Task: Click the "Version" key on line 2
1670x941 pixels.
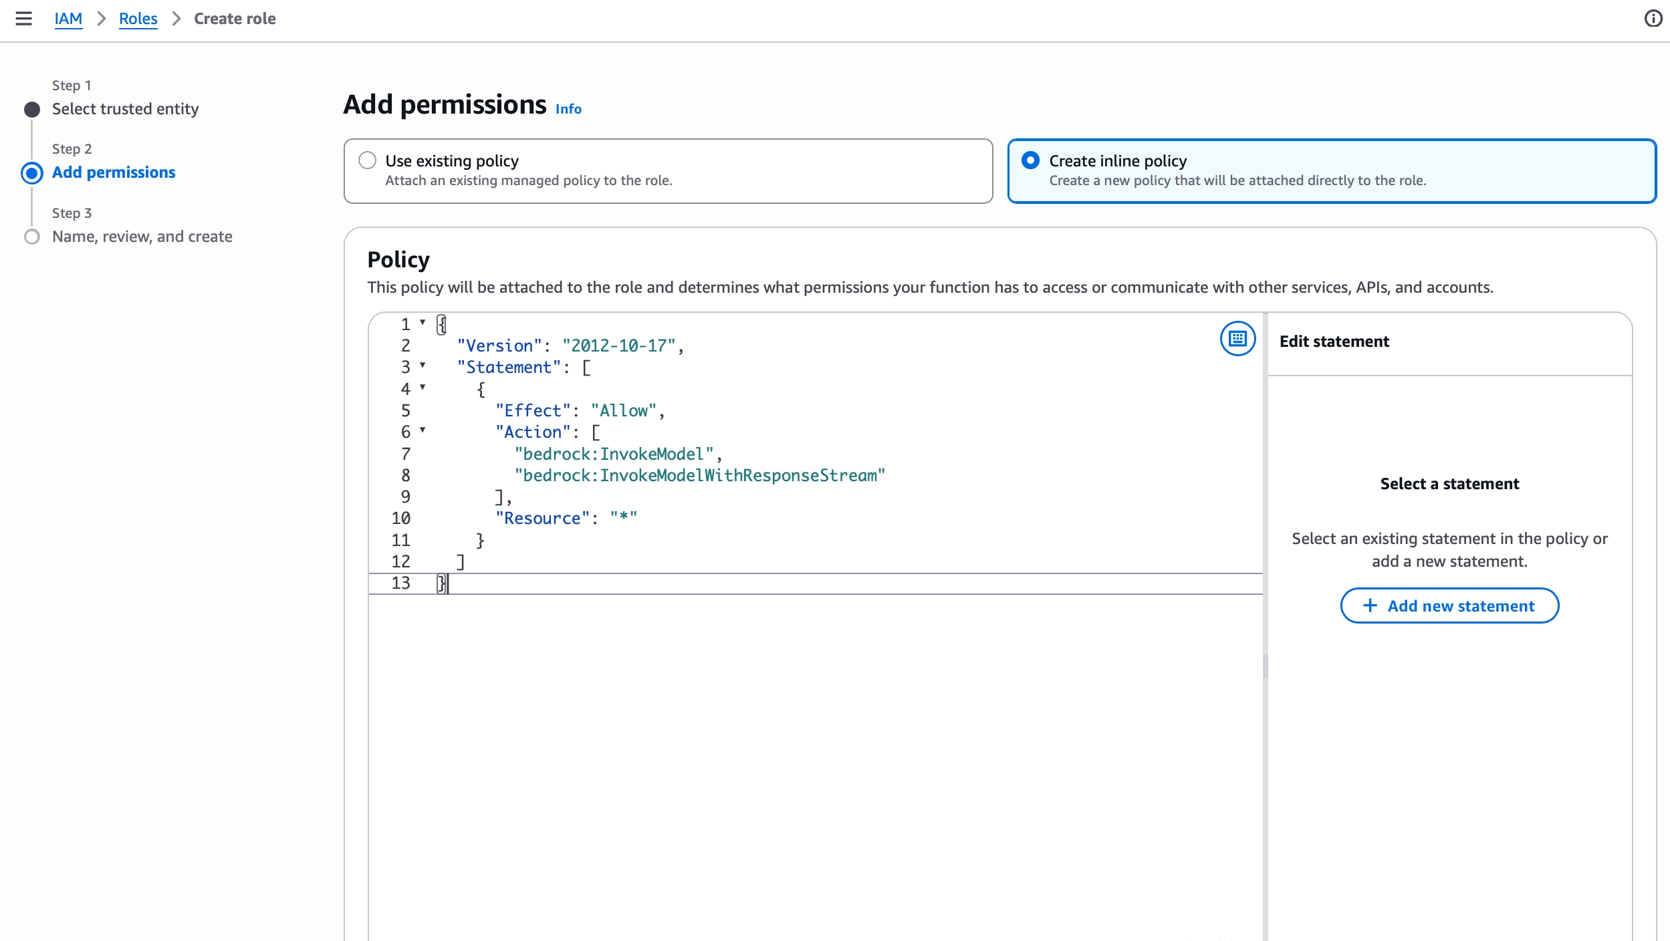Action: (499, 346)
